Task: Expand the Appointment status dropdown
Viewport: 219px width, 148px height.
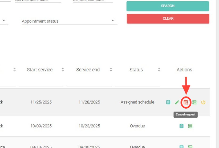Action: coord(113,21)
